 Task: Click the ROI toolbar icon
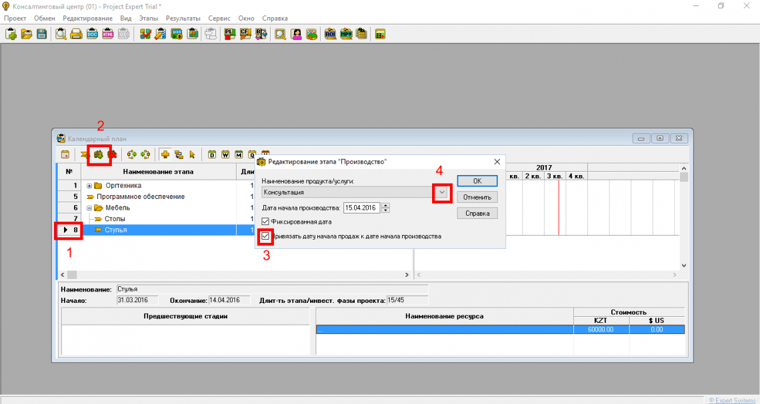(x=330, y=34)
